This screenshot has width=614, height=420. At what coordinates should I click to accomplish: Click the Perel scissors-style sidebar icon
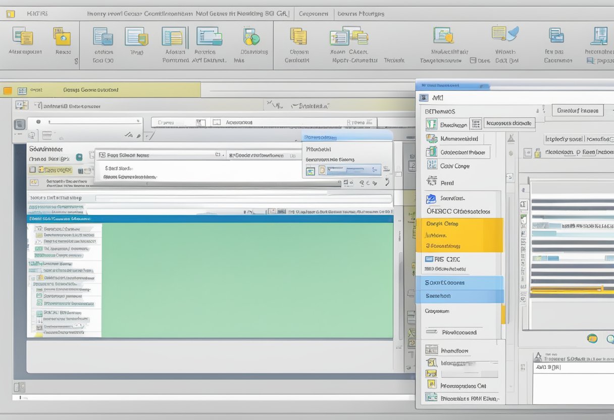coord(432,182)
